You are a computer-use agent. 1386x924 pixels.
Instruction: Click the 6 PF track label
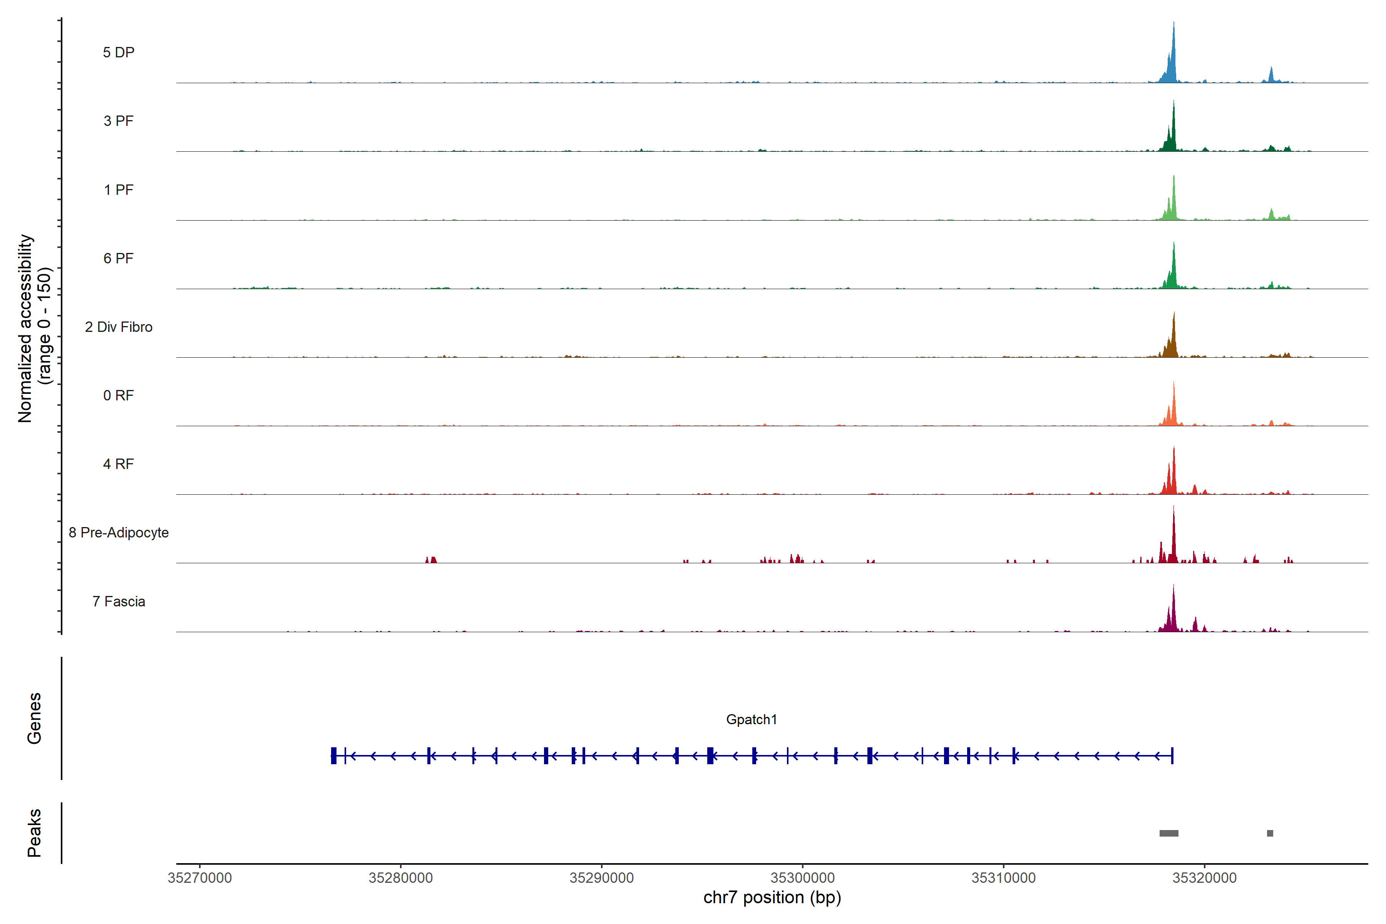[x=119, y=258]
